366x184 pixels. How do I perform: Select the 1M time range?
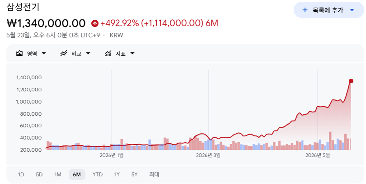[x=58, y=175]
